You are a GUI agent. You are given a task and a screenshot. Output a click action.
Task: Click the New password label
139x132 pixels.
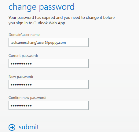click(21, 77)
